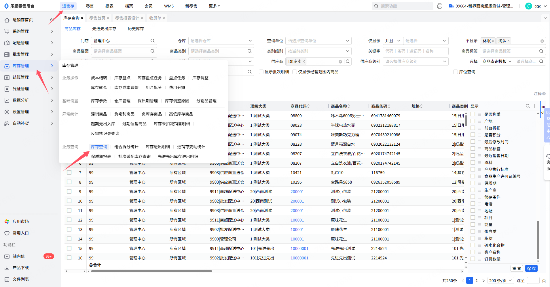Open the 仓库 dropdown

[221, 41]
